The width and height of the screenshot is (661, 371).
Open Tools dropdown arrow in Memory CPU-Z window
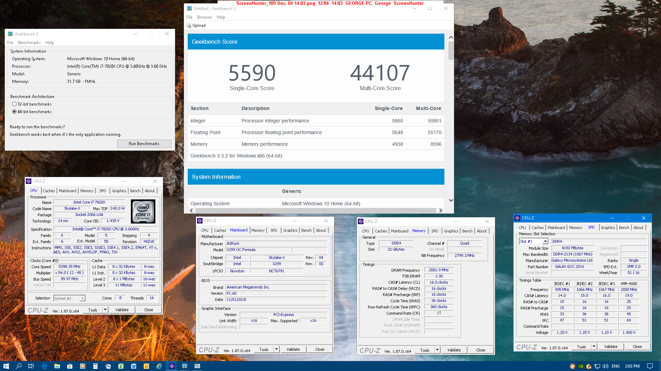coord(437,350)
